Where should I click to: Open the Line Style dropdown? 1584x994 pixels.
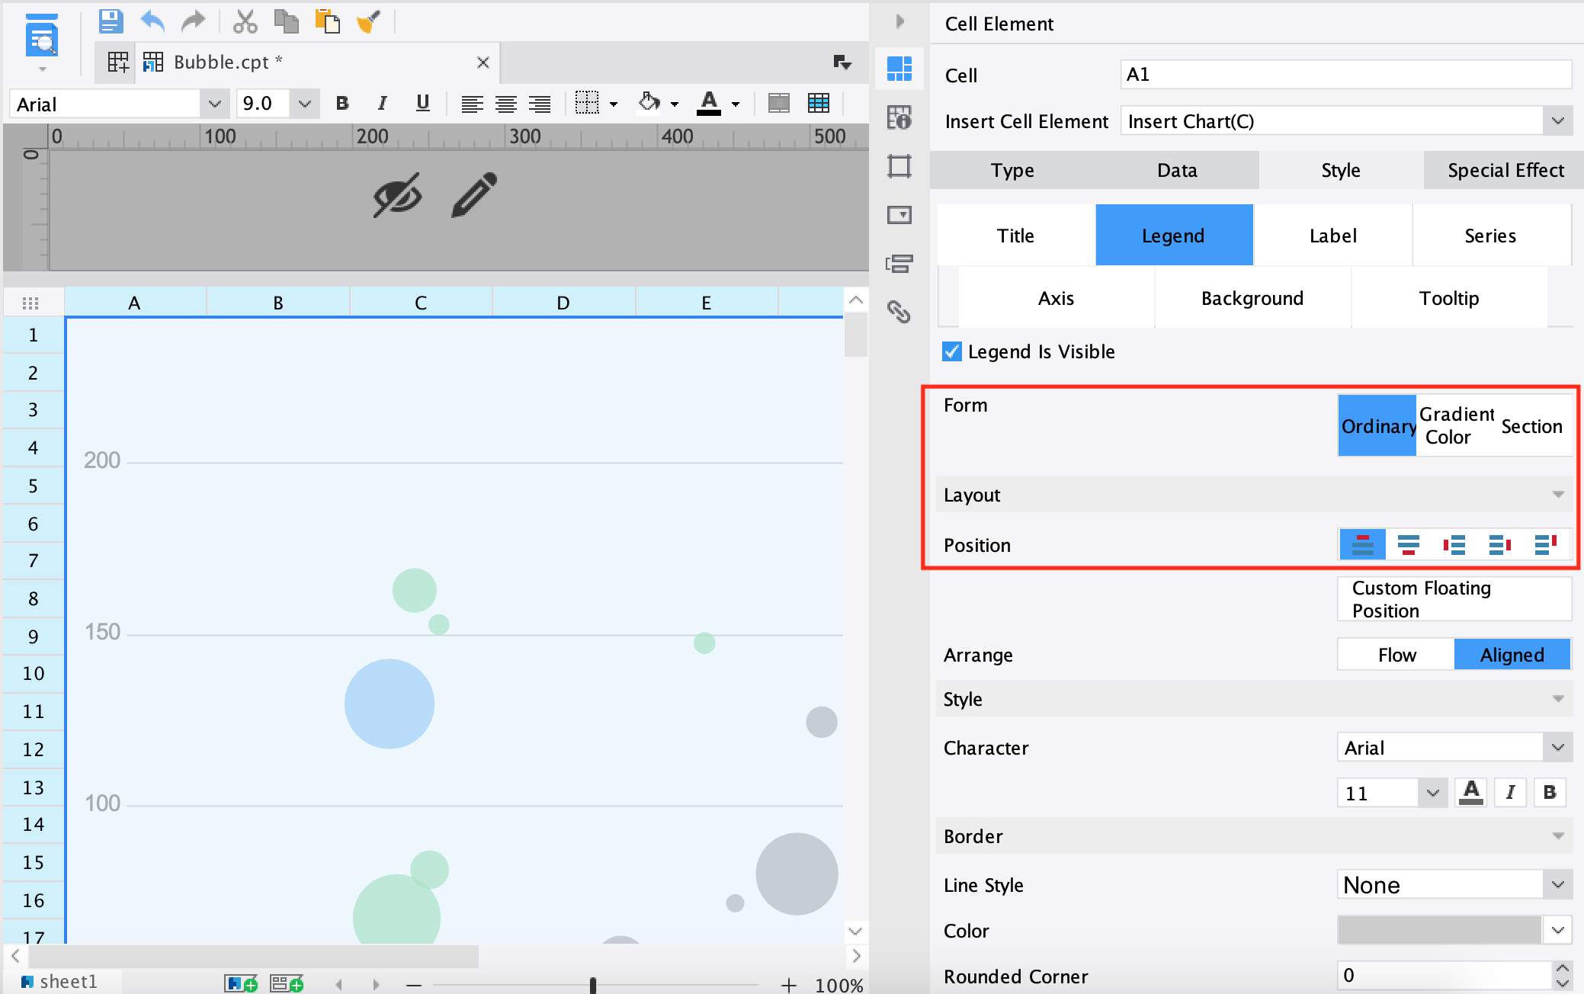coord(1557,885)
